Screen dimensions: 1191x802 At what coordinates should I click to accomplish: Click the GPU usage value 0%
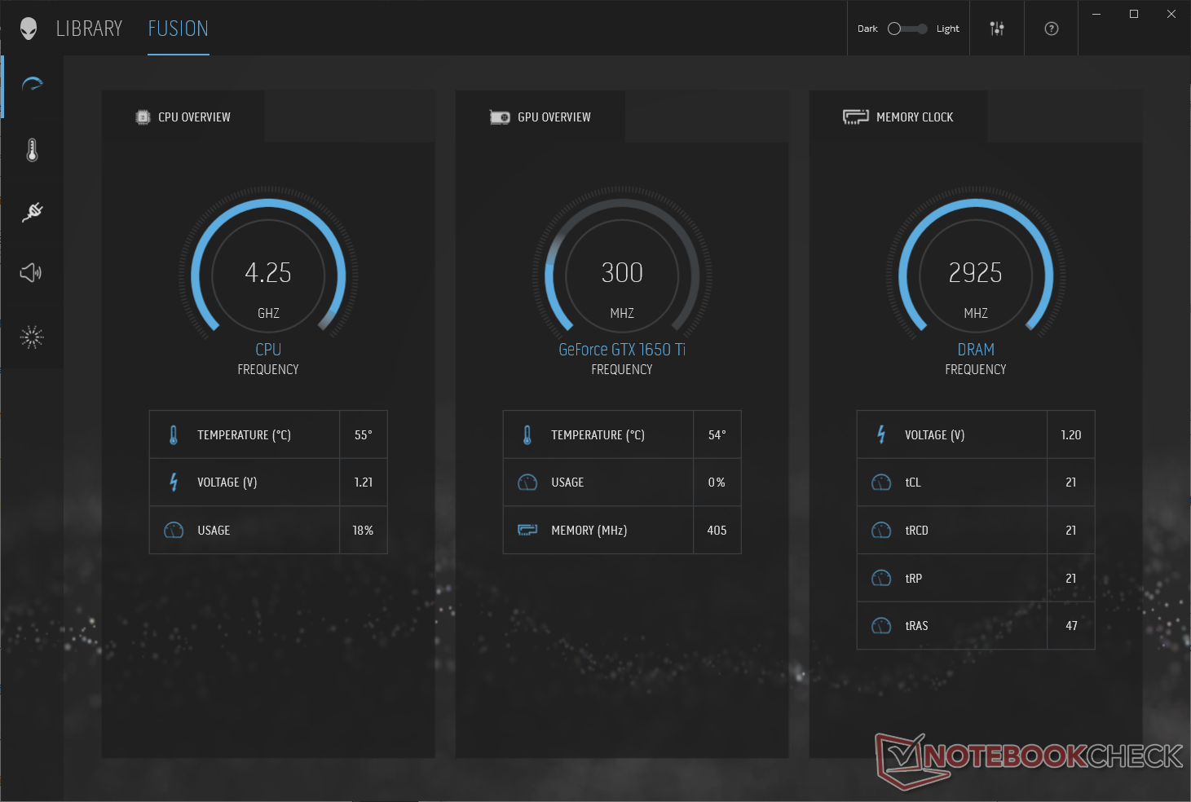click(717, 483)
